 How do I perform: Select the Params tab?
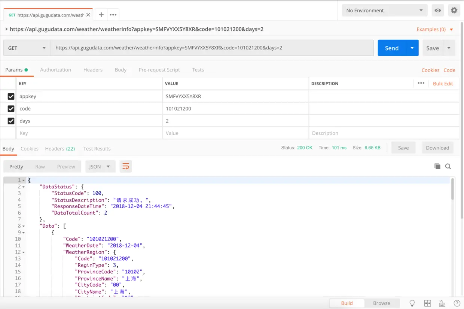pyautogui.click(x=16, y=70)
